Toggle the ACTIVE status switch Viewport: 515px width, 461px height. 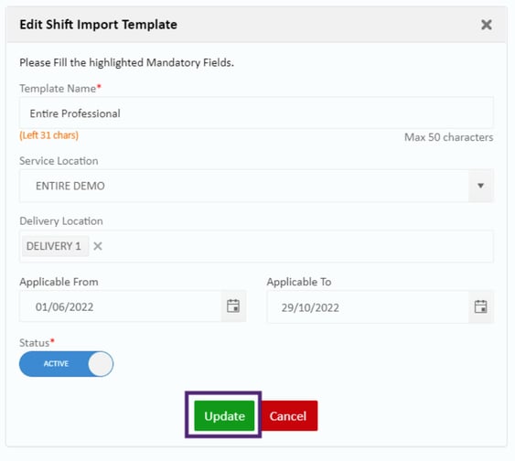coord(66,364)
